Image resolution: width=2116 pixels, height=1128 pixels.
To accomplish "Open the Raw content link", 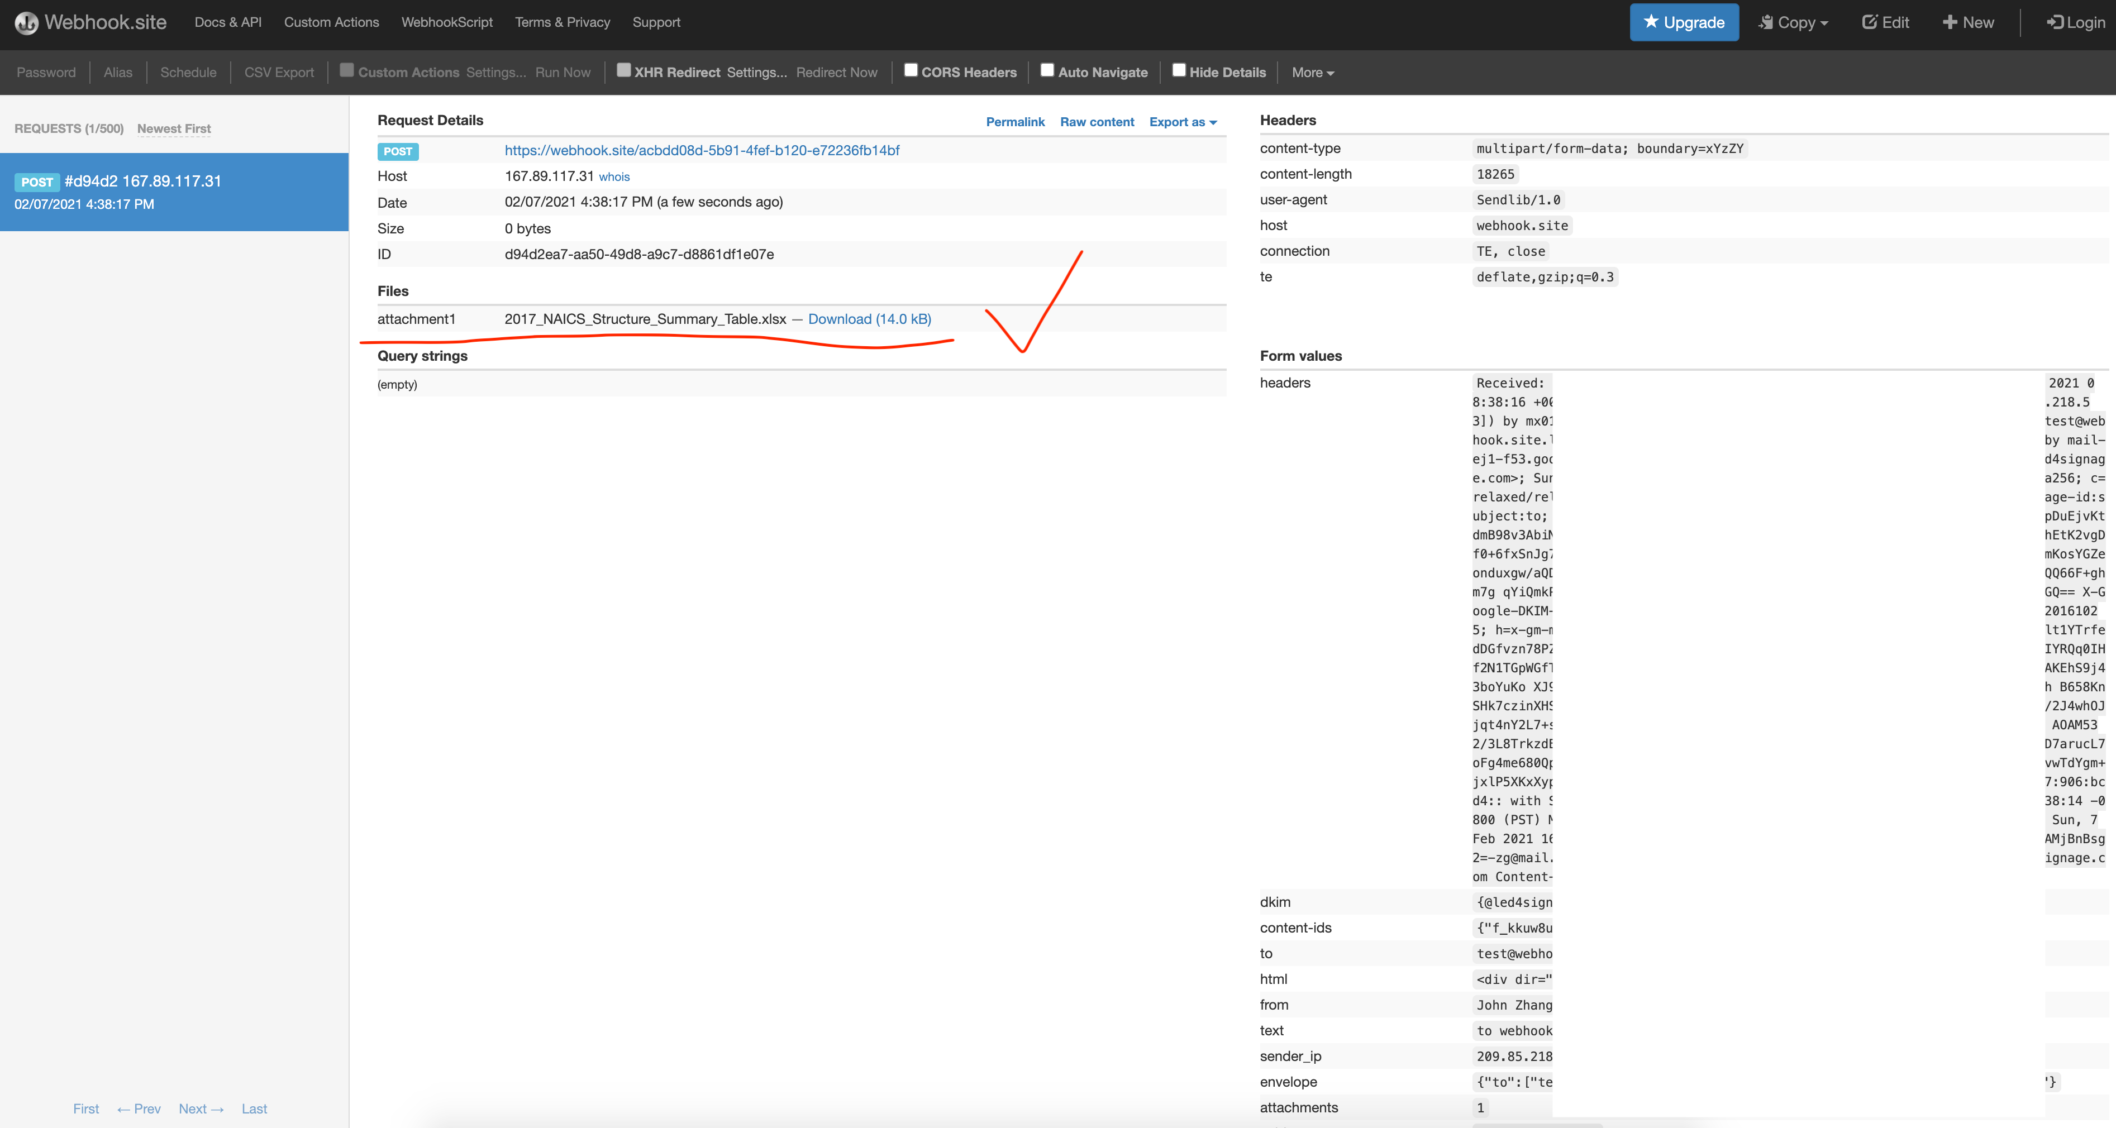I will point(1097,122).
